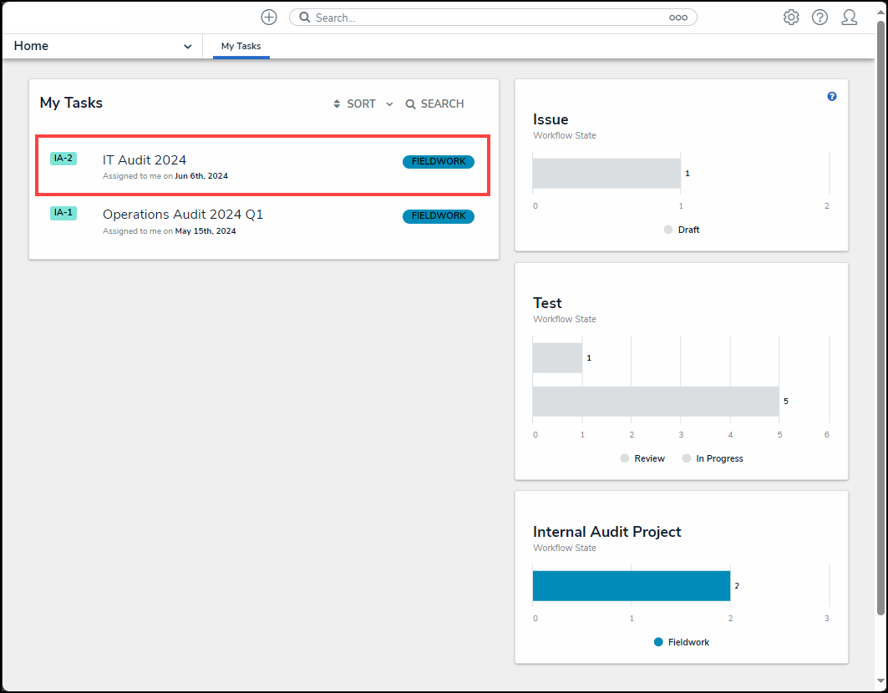Click the blue help icon above Issue chart
888x693 pixels.
[831, 97]
